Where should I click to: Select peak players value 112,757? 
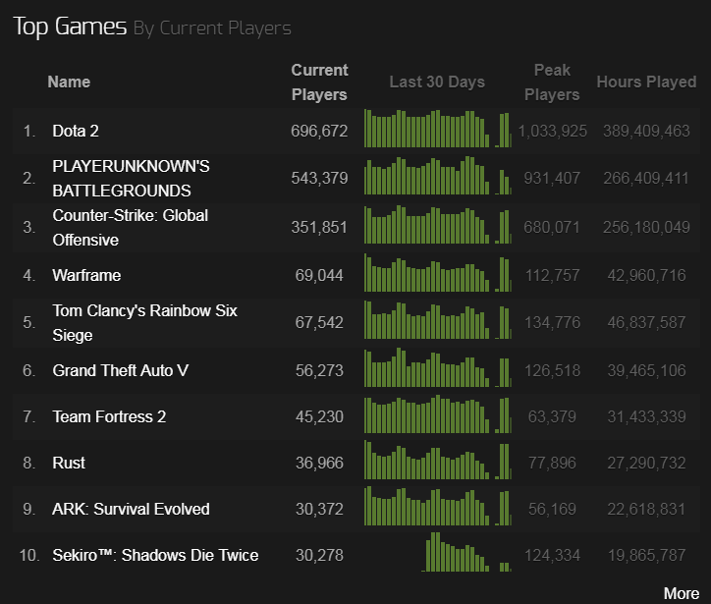(x=552, y=275)
